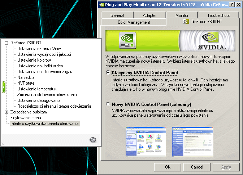Click the overclocking settings preview thumbnail
243x175 pixels.
(x=193, y=142)
